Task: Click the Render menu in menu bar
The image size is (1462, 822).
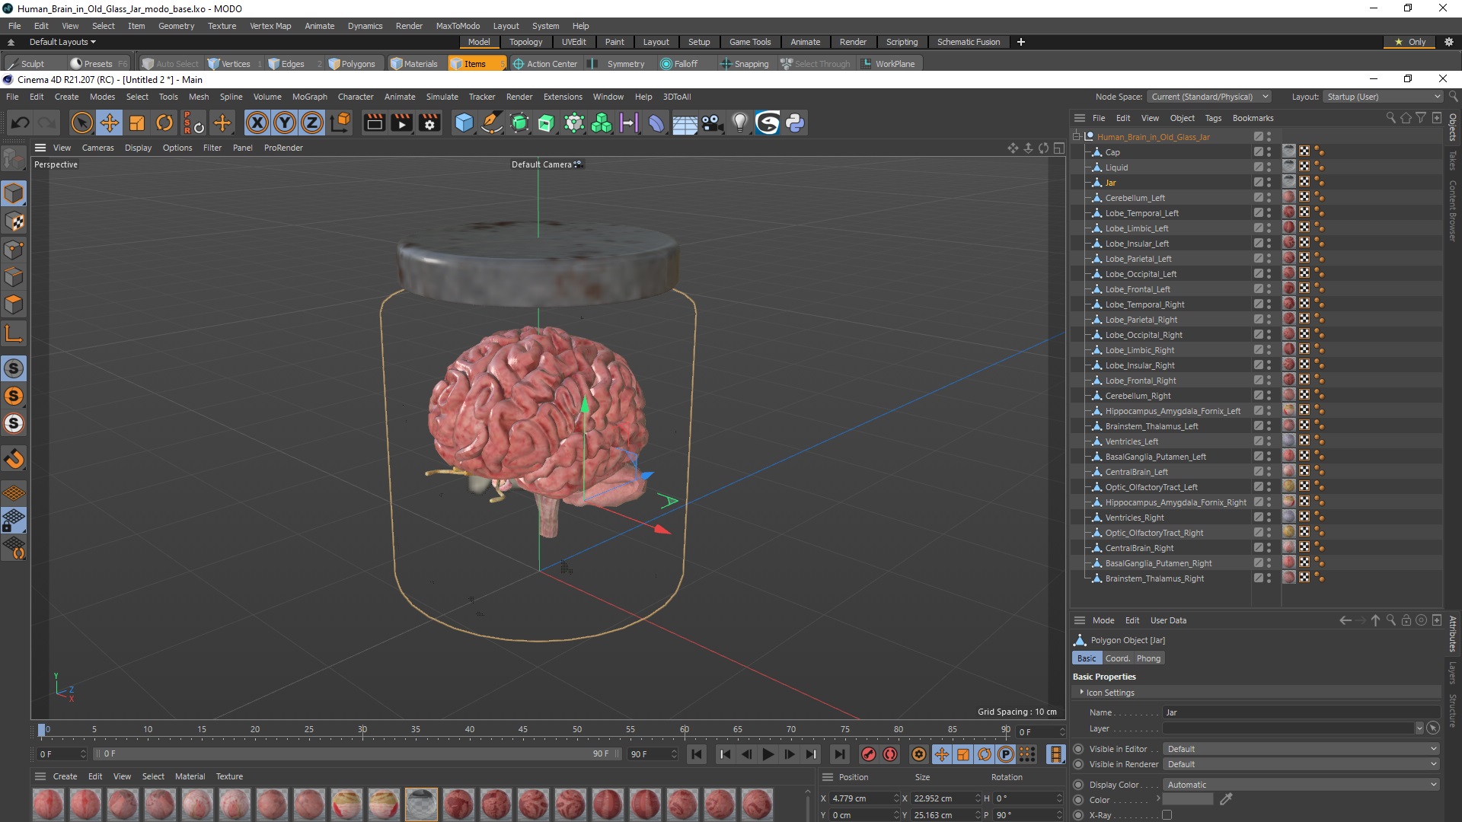Action: pyautogui.click(x=409, y=25)
